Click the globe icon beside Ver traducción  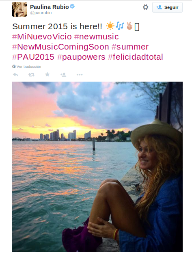[14, 66]
